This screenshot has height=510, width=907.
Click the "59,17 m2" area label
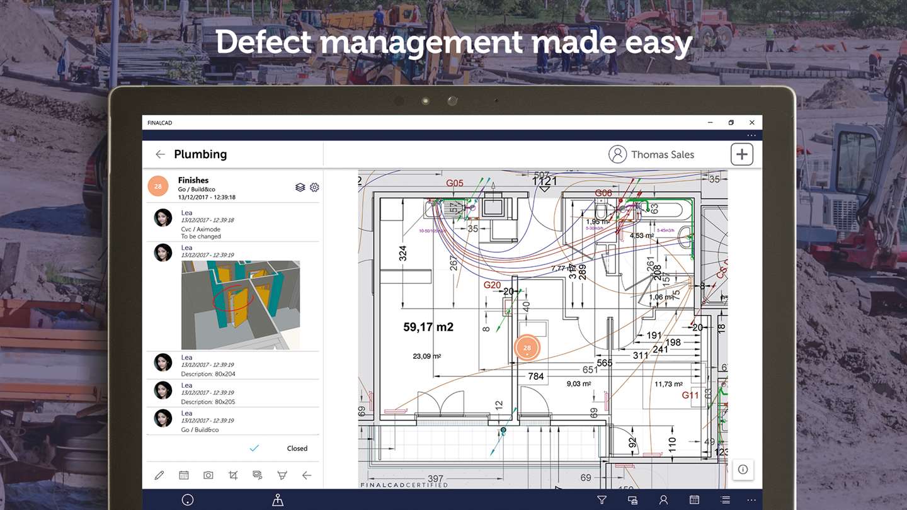pyautogui.click(x=428, y=327)
